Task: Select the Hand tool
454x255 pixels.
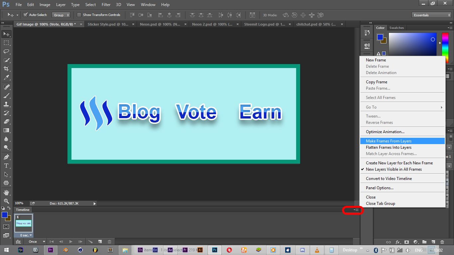Action: [6, 192]
